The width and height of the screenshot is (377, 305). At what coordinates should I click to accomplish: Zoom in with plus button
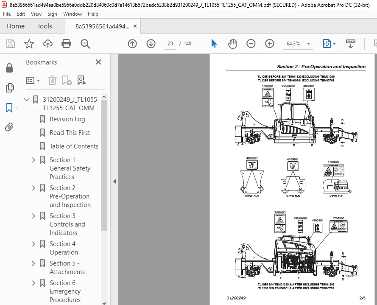[x=270, y=44]
